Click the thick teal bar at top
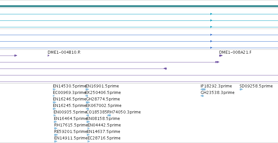Screen dimensions: 278x143 (139, 6)
